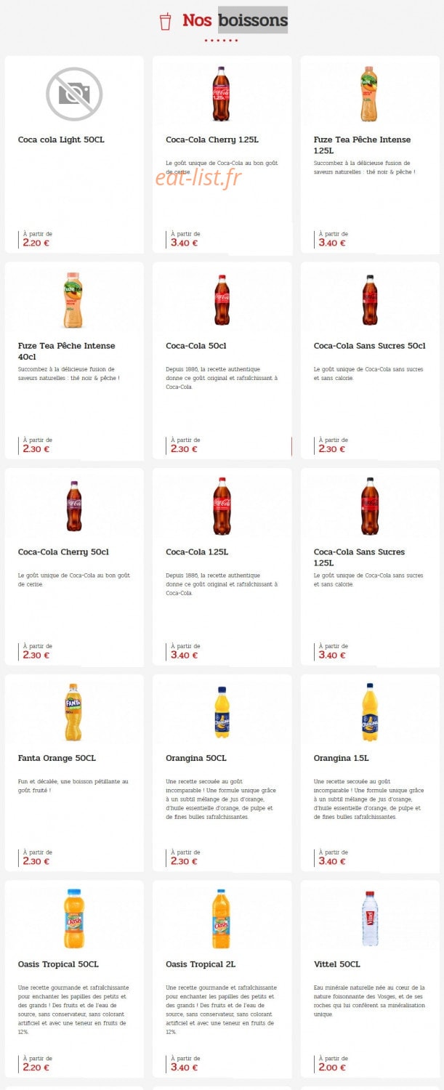Click the Nos boissons section heading
The height and width of the screenshot is (1090, 444).
coord(235,20)
